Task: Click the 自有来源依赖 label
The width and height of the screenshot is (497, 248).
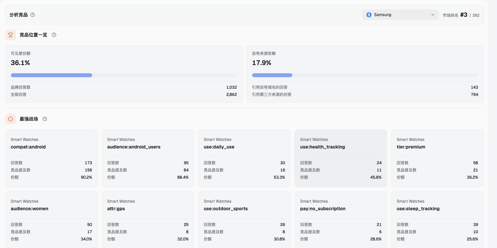Action: click(264, 54)
